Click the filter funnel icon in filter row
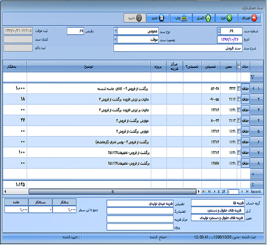The height and width of the screenshot is (245, 267). (x=252, y=77)
